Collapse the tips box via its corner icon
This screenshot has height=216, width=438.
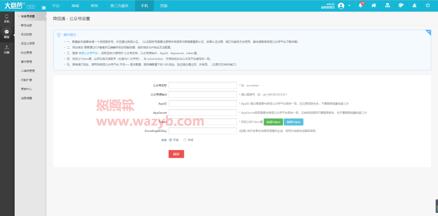tap(428, 33)
